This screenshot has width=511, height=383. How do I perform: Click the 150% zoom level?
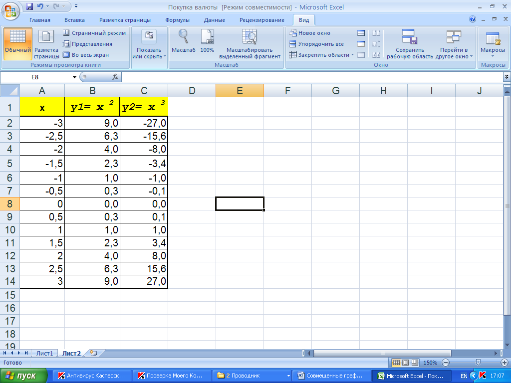point(430,363)
